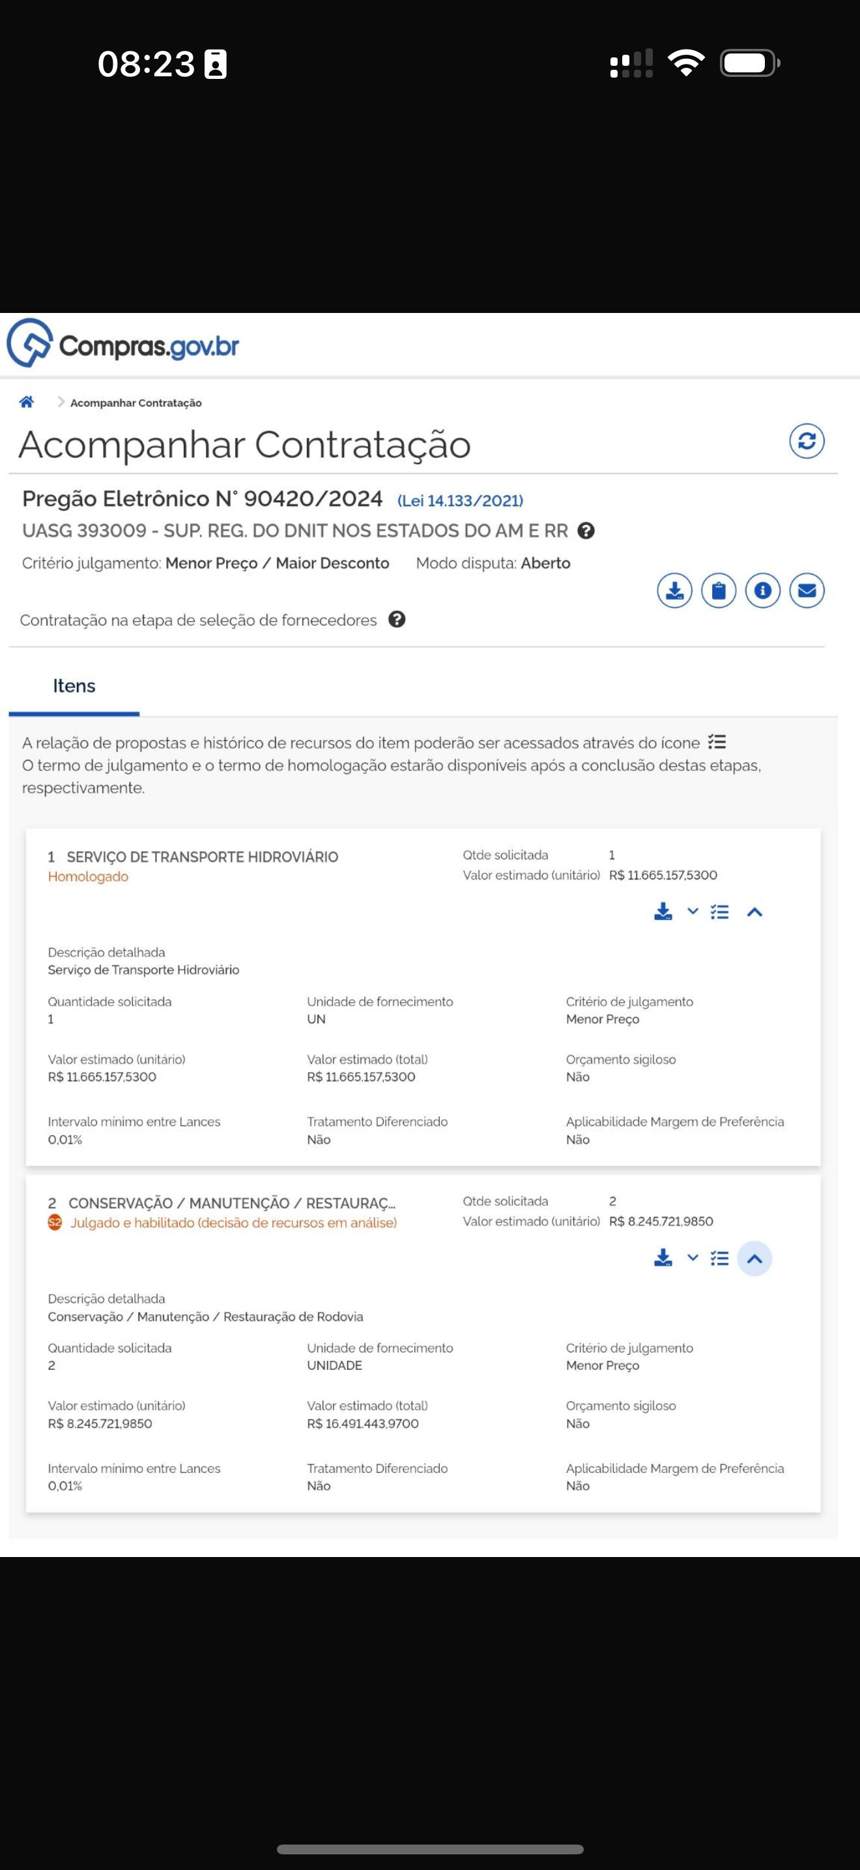Open proposals list icon for item 1
860x1870 pixels.
[719, 912]
